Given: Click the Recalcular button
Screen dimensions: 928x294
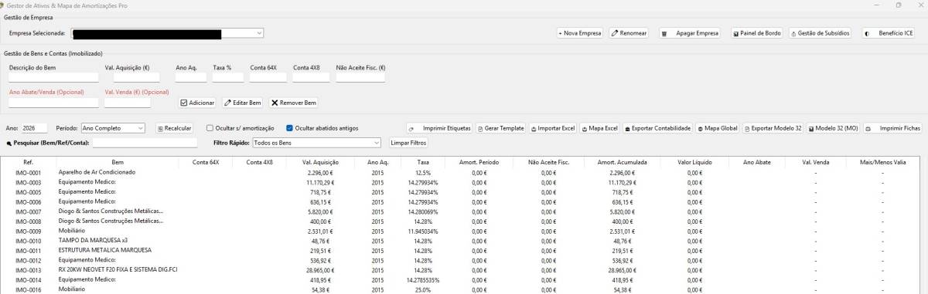Looking at the screenshot, I should click(174, 128).
